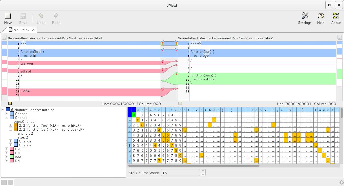Click the 'function(foo) {' line in file1
This screenshot has height=186, width=344.
point(33,51)
